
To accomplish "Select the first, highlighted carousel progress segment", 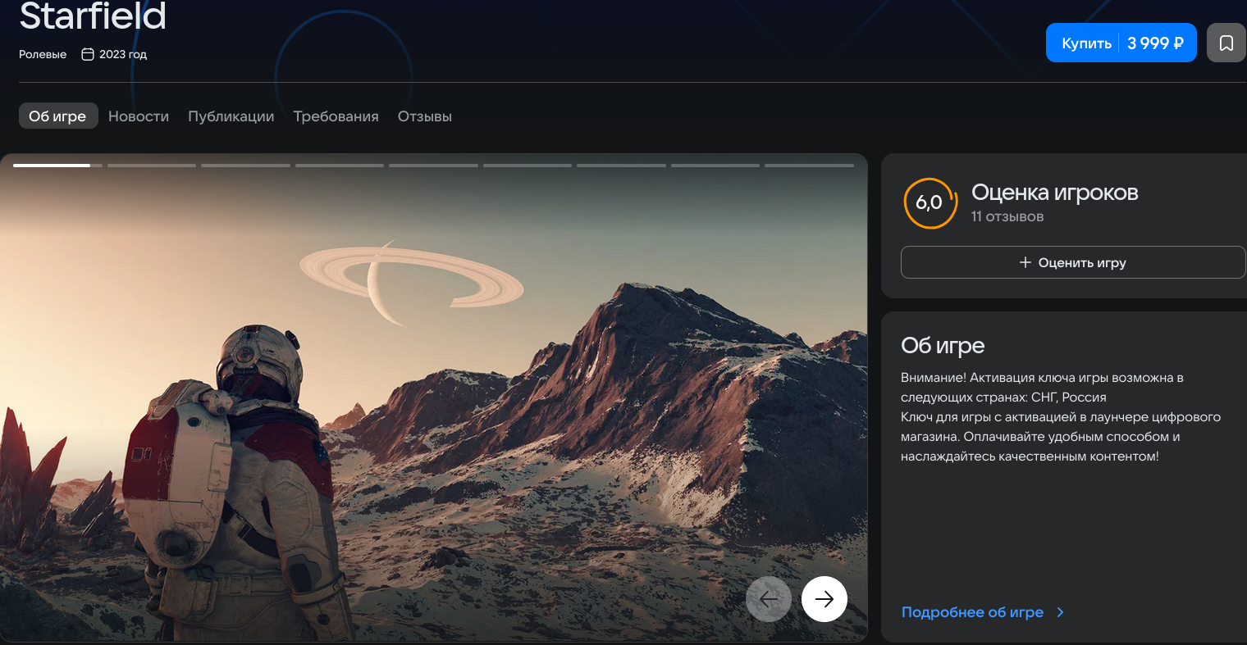I will [58, 166].
